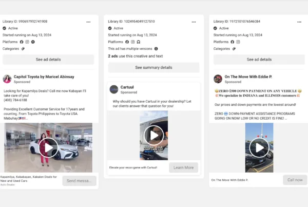Click Facebook platform icon on Eddie P. card
This screenshot has width=308, height=207.
pyautogui.click(x=233, y=42)
